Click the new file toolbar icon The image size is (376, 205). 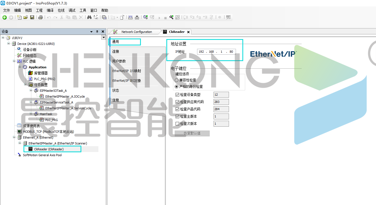point(19,18)
